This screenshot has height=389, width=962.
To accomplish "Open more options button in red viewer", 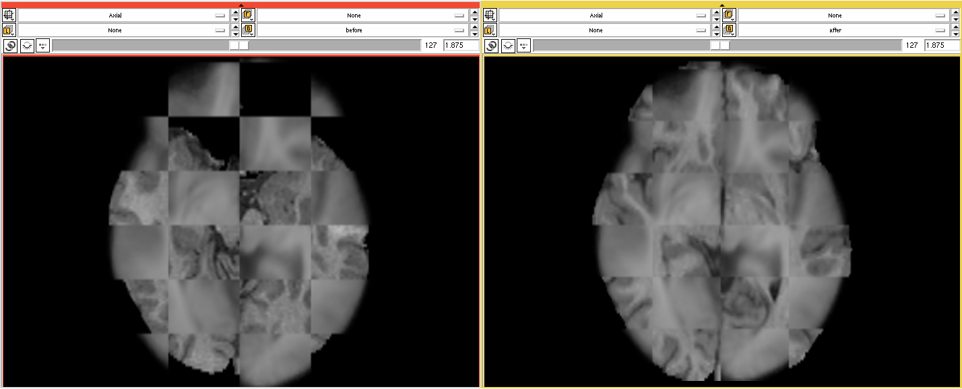I will tap(43, 46).
